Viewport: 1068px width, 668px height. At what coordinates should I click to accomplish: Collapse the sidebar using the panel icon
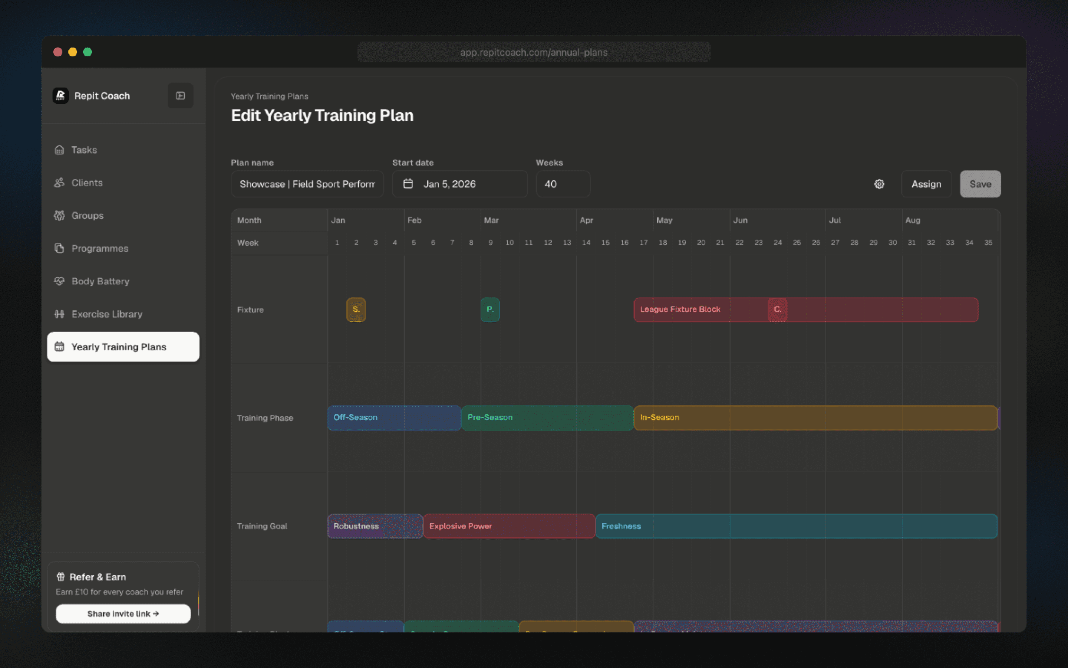click(180, 95)
